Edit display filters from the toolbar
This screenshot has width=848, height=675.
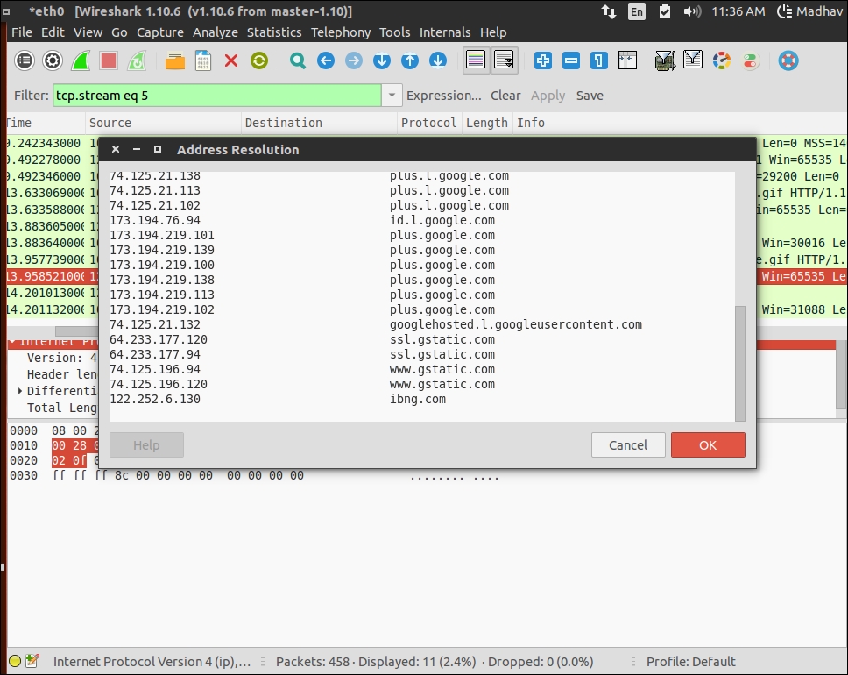[x=693, y=60]
